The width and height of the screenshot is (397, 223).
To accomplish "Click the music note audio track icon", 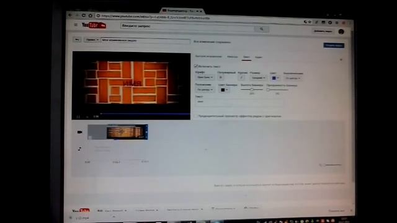I will pyautogui.click(x=79, y=149).
